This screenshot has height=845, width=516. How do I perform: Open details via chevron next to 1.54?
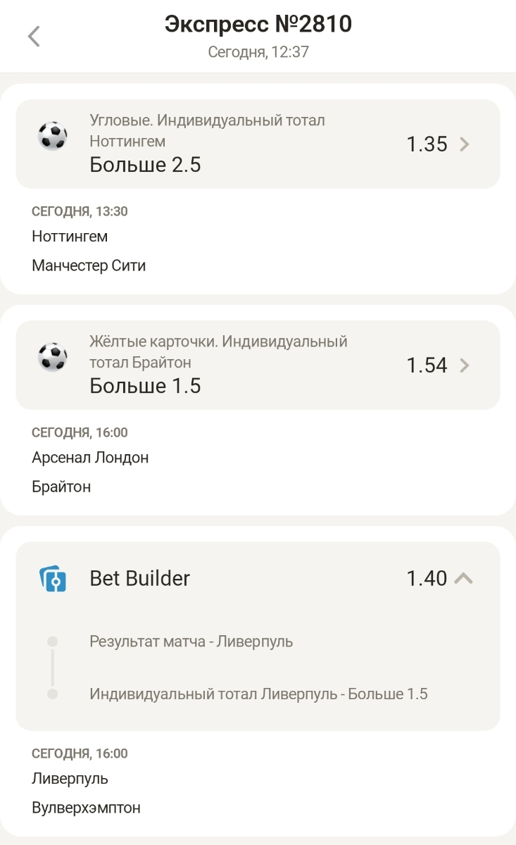click(x=464, y=365)
